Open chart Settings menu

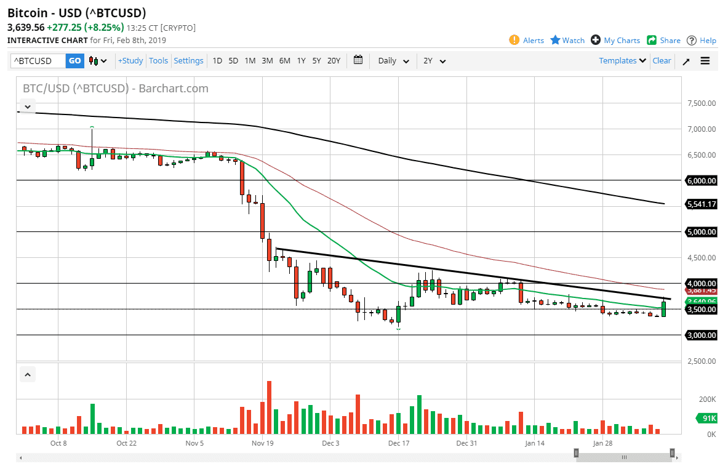[188, 60]
